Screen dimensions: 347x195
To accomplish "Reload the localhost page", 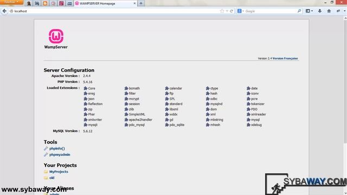I will [232, 11].
